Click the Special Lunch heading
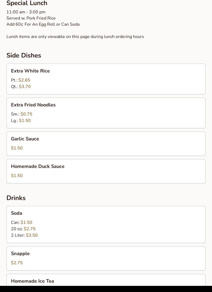This screenshot has width=212, height=292. click(x=27, y=3)
